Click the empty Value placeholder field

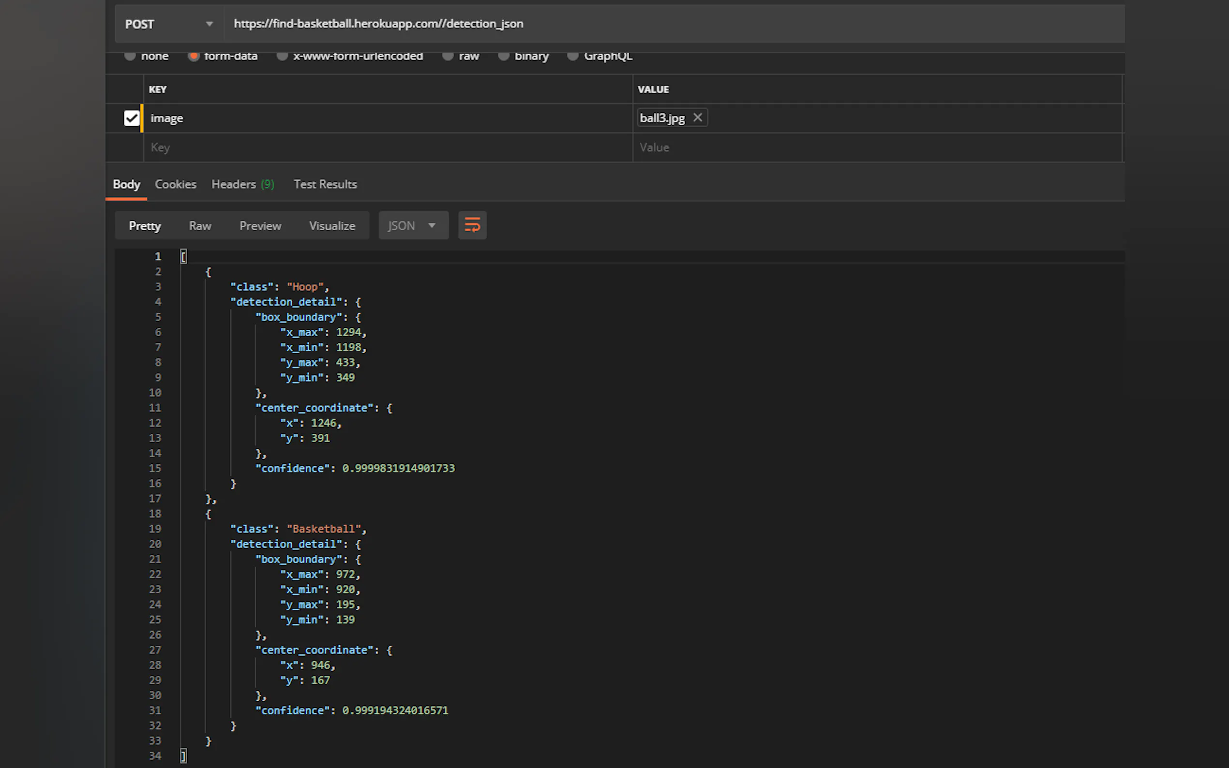coord(877,148)
